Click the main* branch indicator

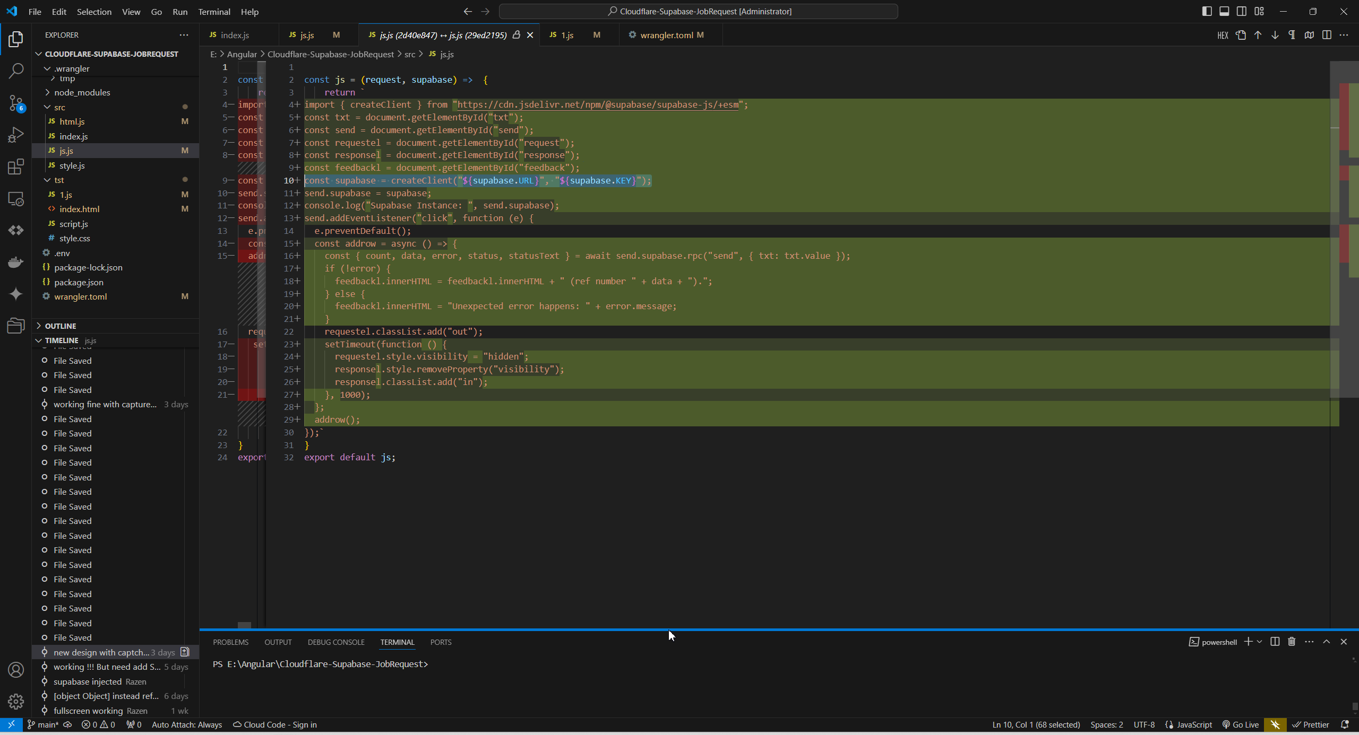pos(44,724)
